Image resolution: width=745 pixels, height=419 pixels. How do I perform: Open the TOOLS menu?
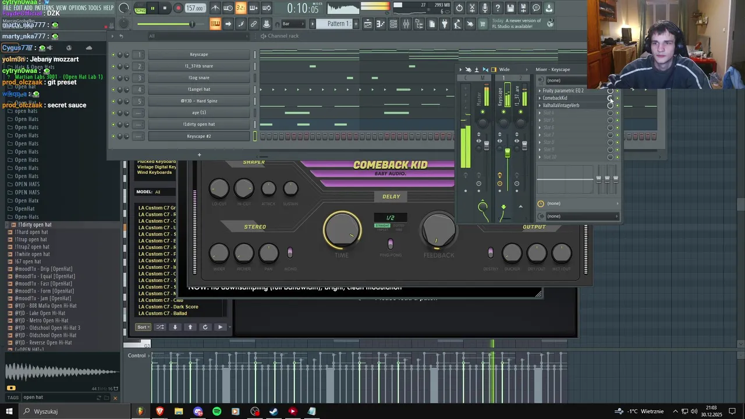(95, 8)
